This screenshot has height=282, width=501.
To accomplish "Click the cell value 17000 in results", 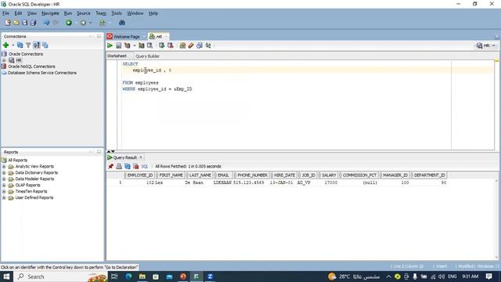I will (x=330, y=183).
